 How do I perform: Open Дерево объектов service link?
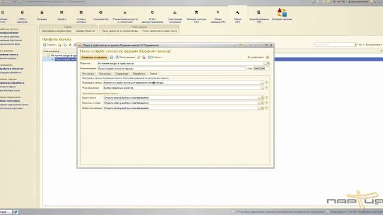pyautogui.click(x=86, y=31)
